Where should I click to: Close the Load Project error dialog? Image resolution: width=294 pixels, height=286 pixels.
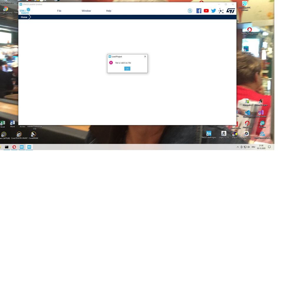(145, 56)
